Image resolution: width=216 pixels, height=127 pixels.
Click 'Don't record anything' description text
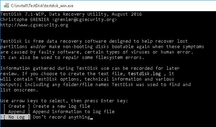62,117
